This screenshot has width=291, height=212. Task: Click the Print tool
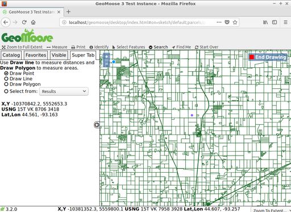pos(78,47)
